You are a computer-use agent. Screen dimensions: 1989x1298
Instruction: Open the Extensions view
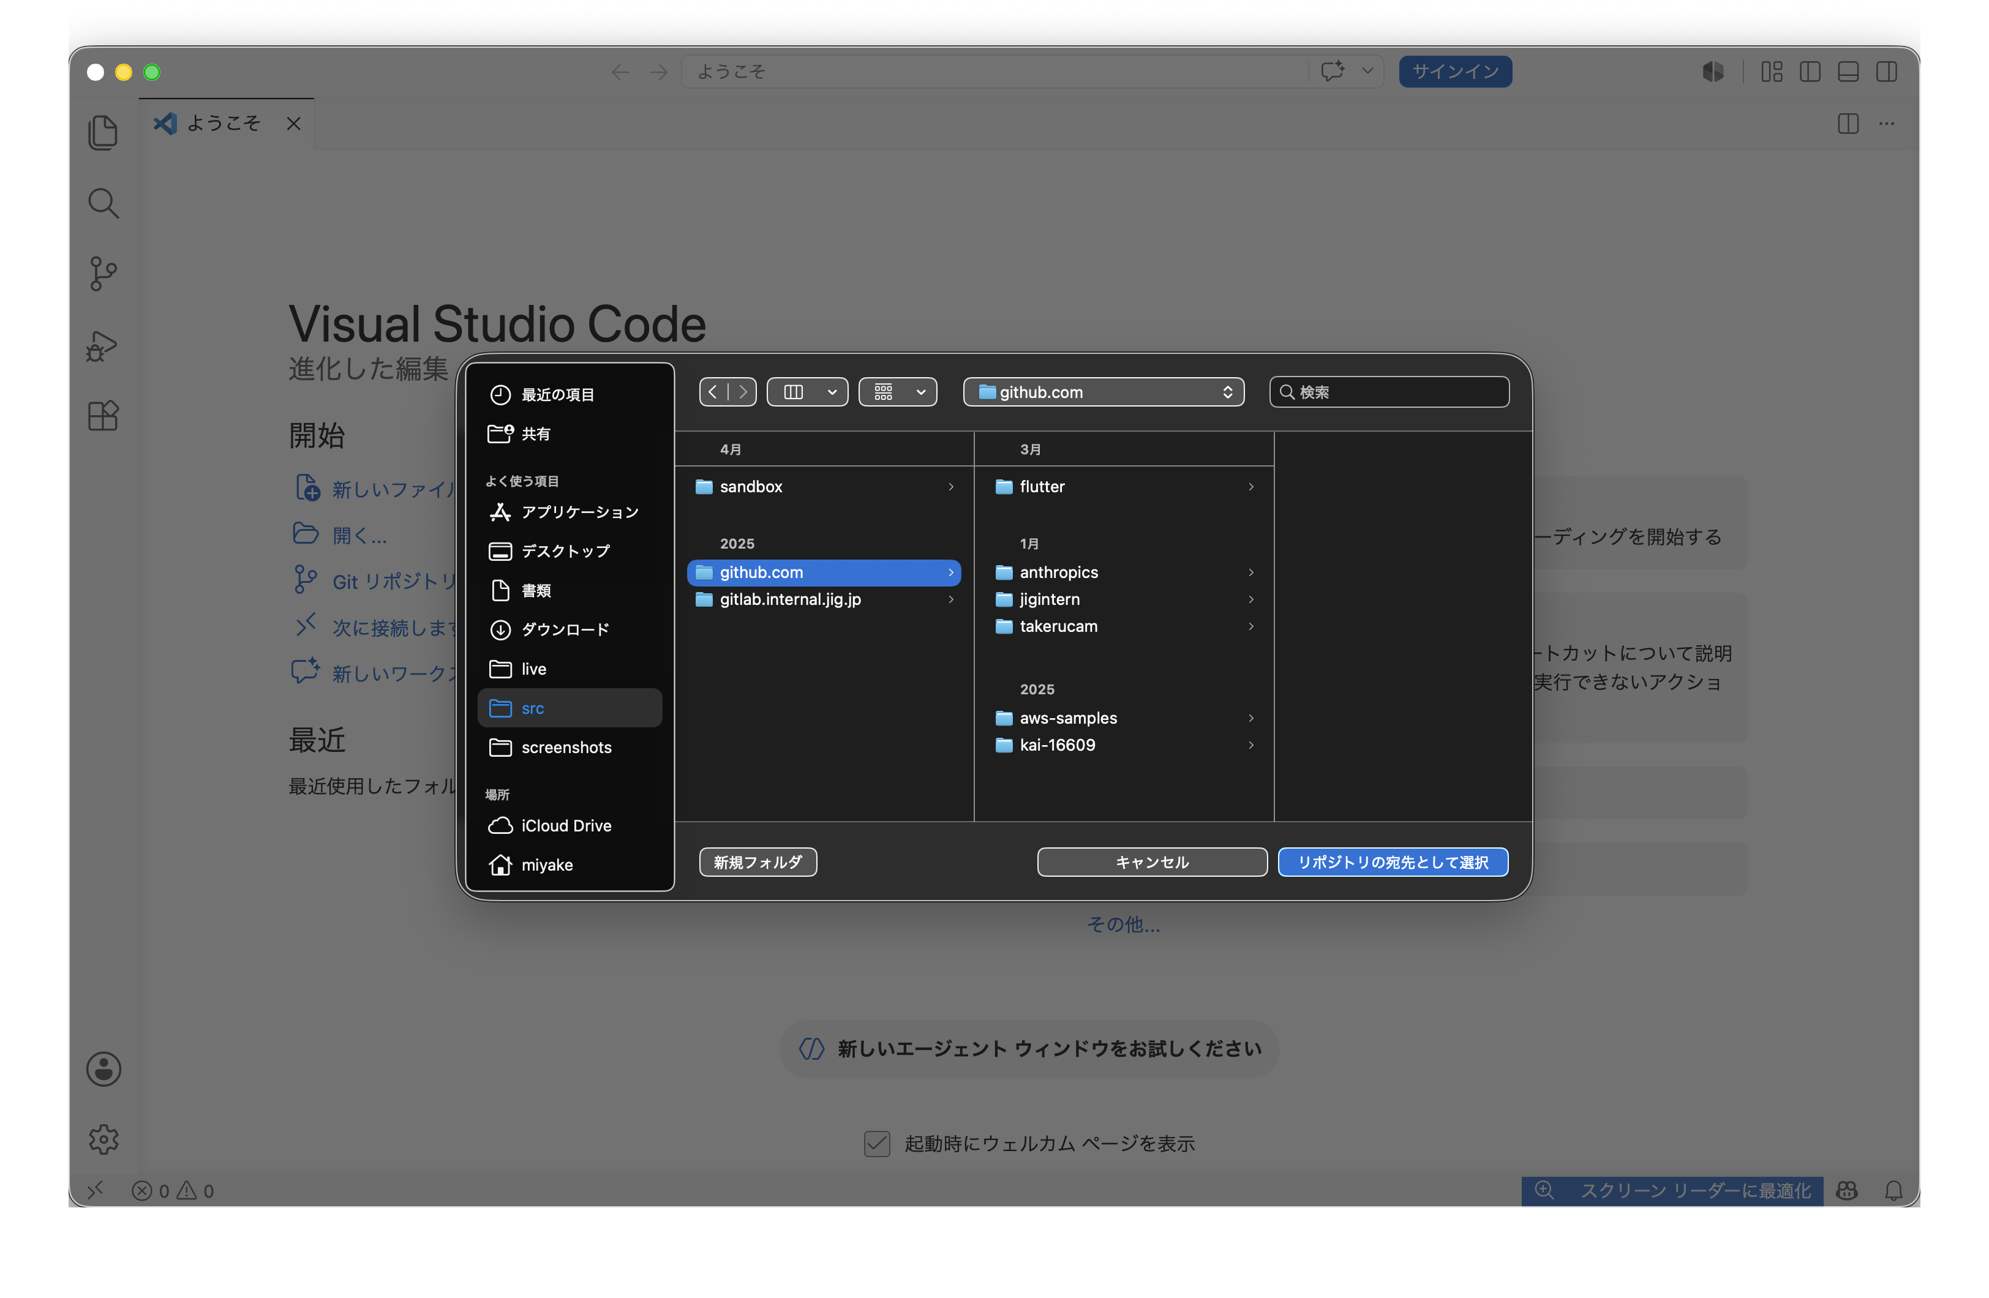tap(103, 415)
